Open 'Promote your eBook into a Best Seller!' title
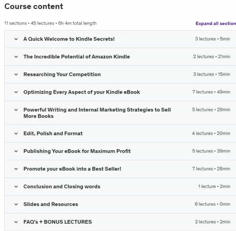This screenshot has height=231, width=236. coord(72,169)
